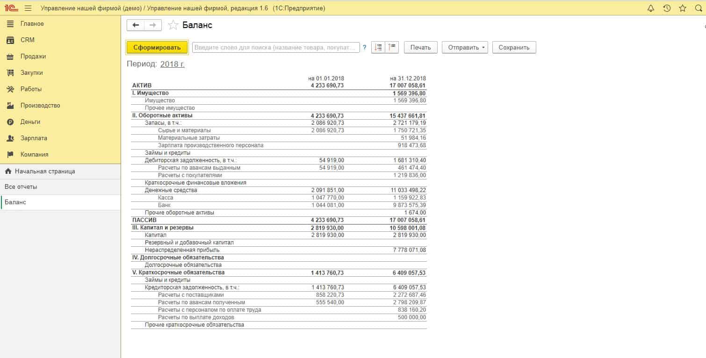The width and height of the screenshot is (706, 358).
Task: Open the Деньги section
Action: [30, 122]
